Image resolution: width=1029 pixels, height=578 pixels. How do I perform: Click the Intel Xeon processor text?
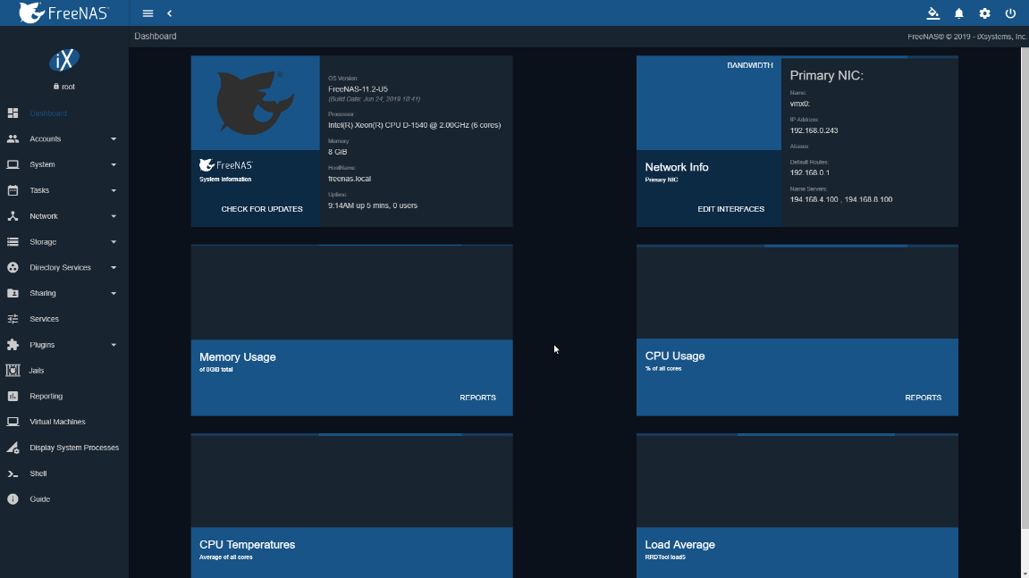[x=414, y=125]
